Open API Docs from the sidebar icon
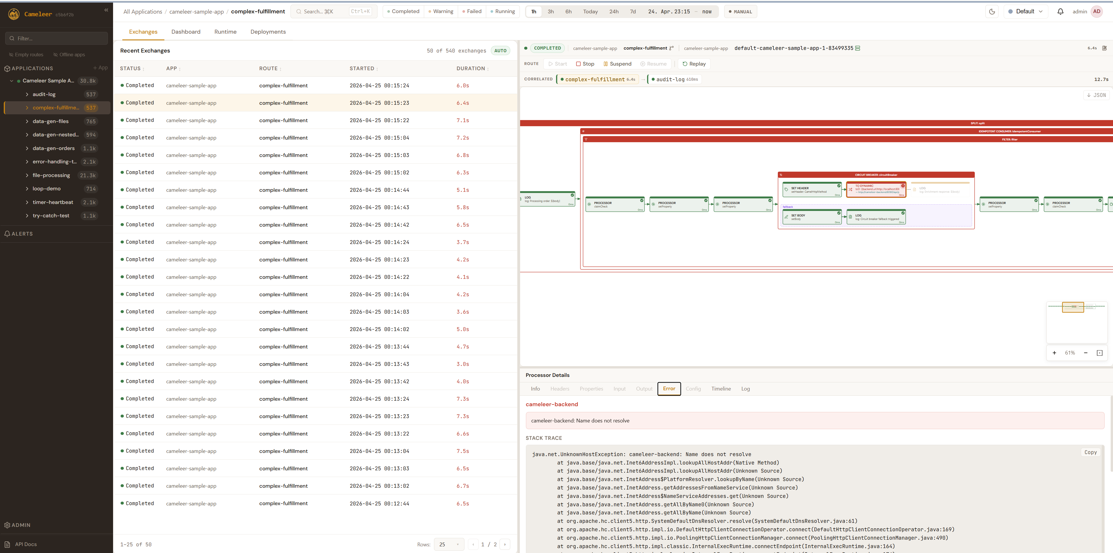The width and height of the screenshot is (1113, 553). click(x=7, y=544)
